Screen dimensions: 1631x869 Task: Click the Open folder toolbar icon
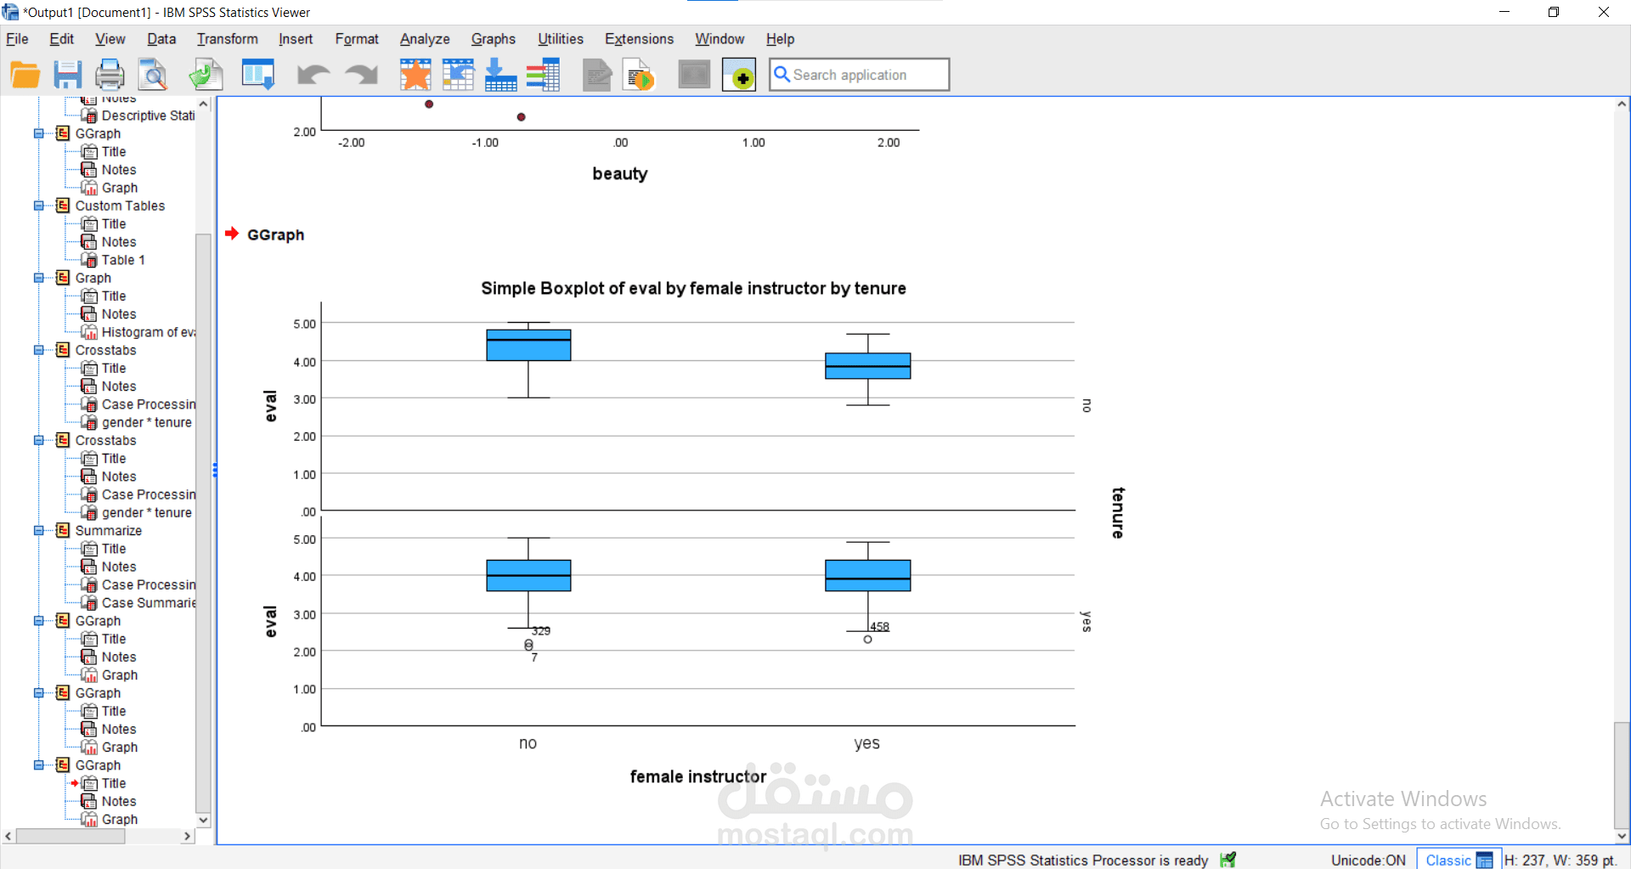pos(25,75)
